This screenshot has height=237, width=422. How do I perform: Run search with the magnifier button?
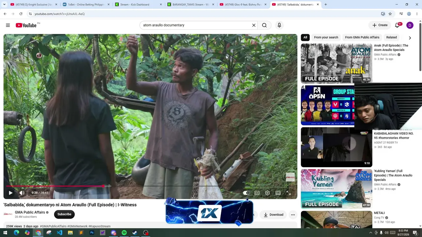[264, 25]
